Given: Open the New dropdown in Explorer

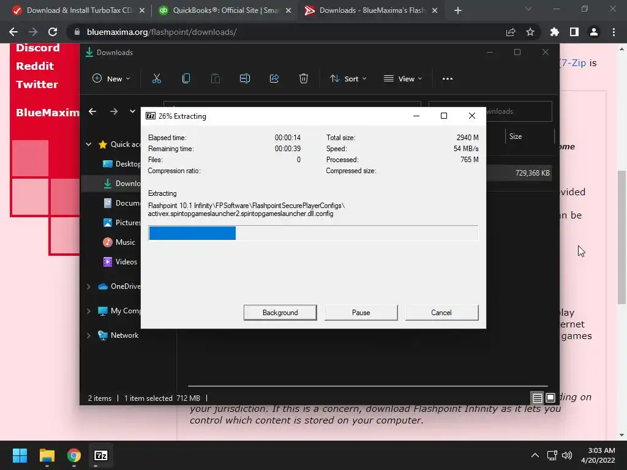Looking at the screenshot, I should click(x=111, y=79).
